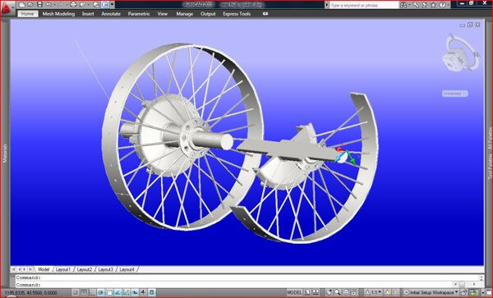
Task: Expand the Initial Setup Workspace dropdown
Action: (431, 292)
